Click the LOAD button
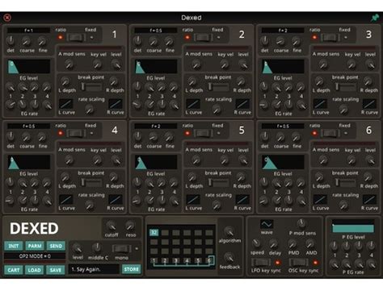The image size is (383, 291). (35, 270)
